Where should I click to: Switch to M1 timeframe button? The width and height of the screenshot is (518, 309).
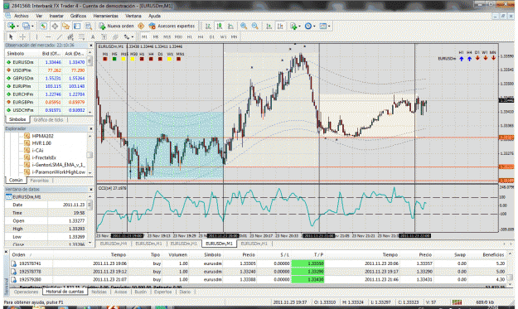[x=144, y=37]
